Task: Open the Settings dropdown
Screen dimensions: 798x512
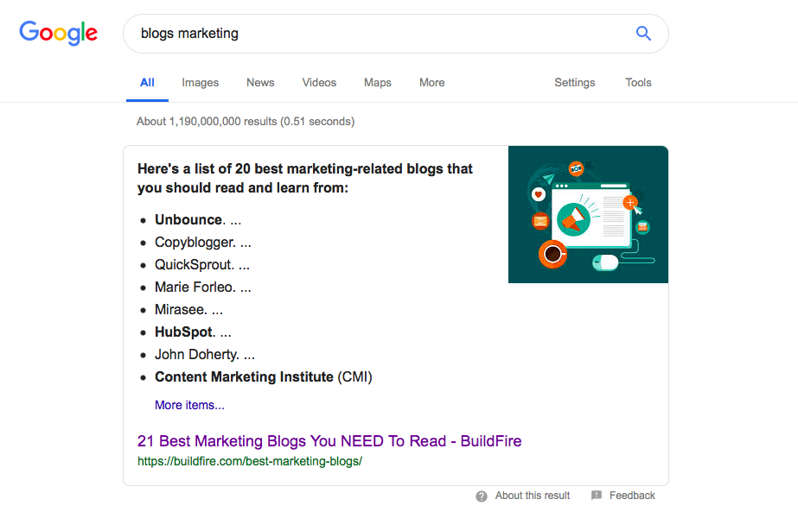Action: 575,82
